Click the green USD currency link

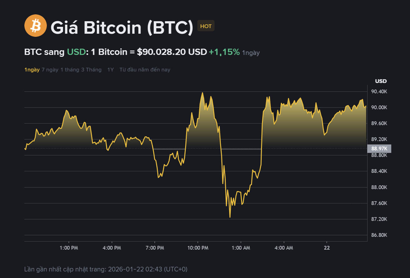[x=76, y=52]
